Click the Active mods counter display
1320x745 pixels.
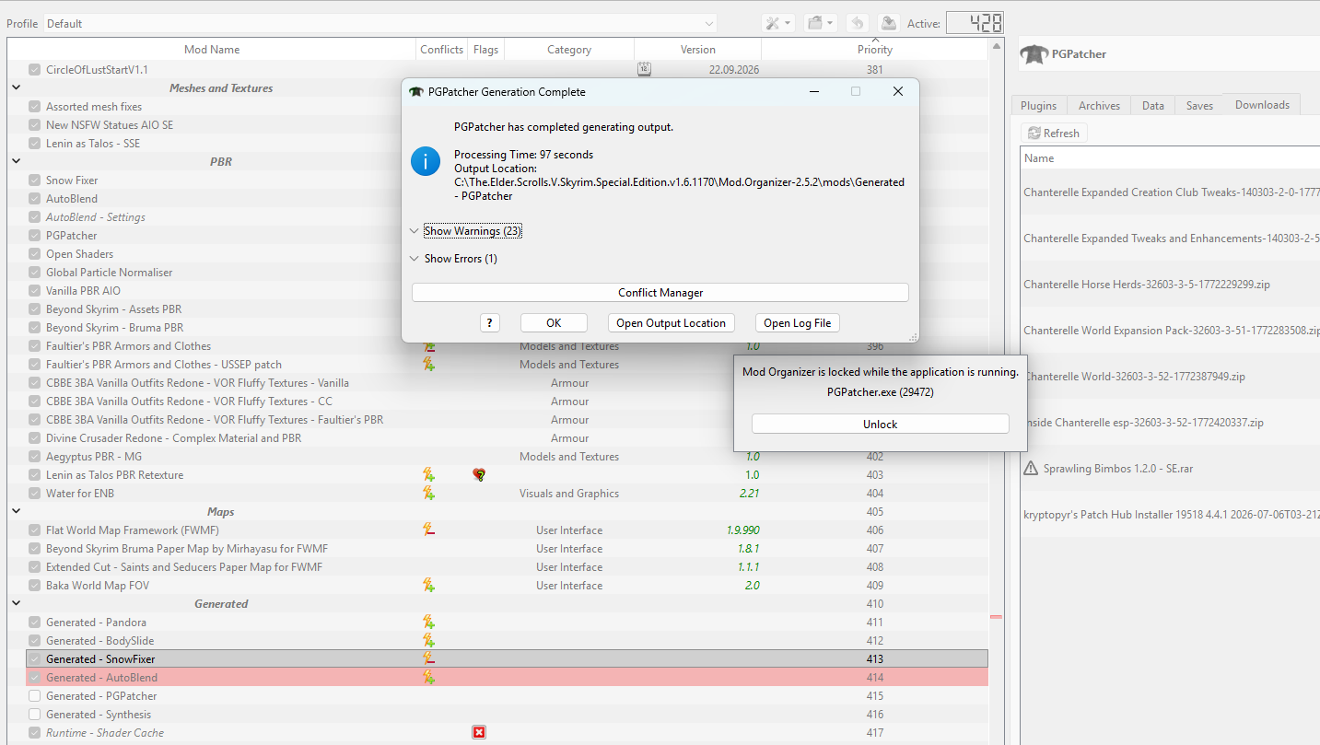point(975,23)
